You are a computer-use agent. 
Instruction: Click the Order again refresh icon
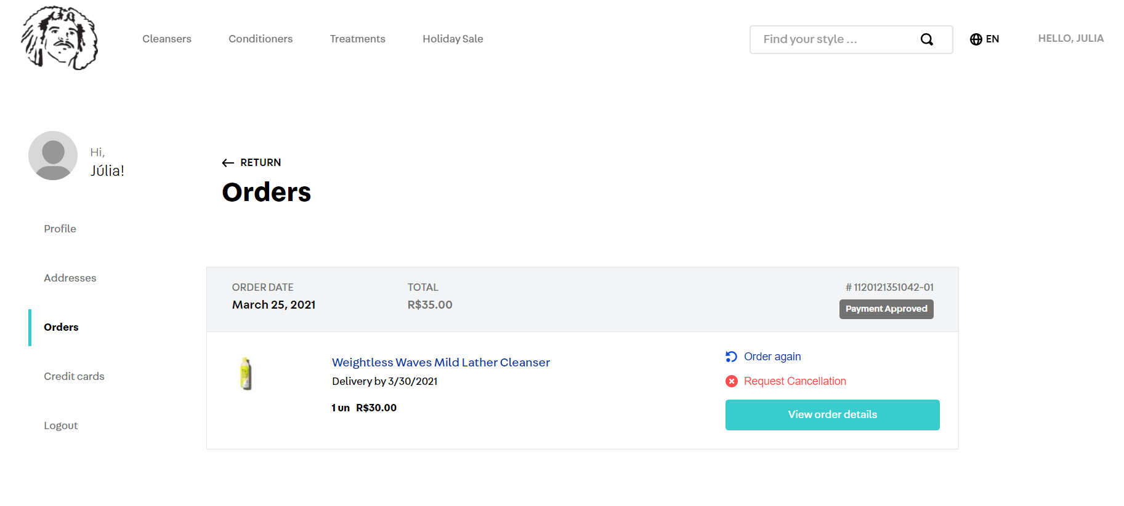pyautogui.click(x=731, y=357)
